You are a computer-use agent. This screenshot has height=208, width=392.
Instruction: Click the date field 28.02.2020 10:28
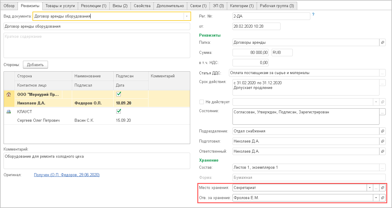point(256,26)
